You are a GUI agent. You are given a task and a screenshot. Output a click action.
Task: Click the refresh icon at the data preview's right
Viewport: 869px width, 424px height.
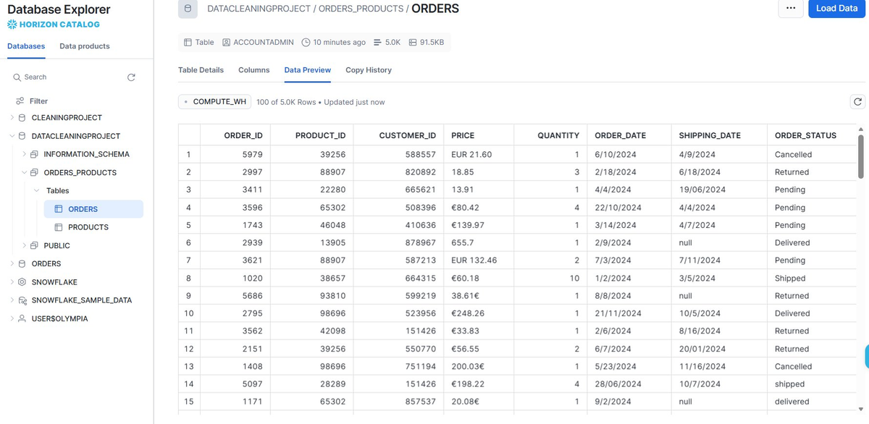(858, 102)
